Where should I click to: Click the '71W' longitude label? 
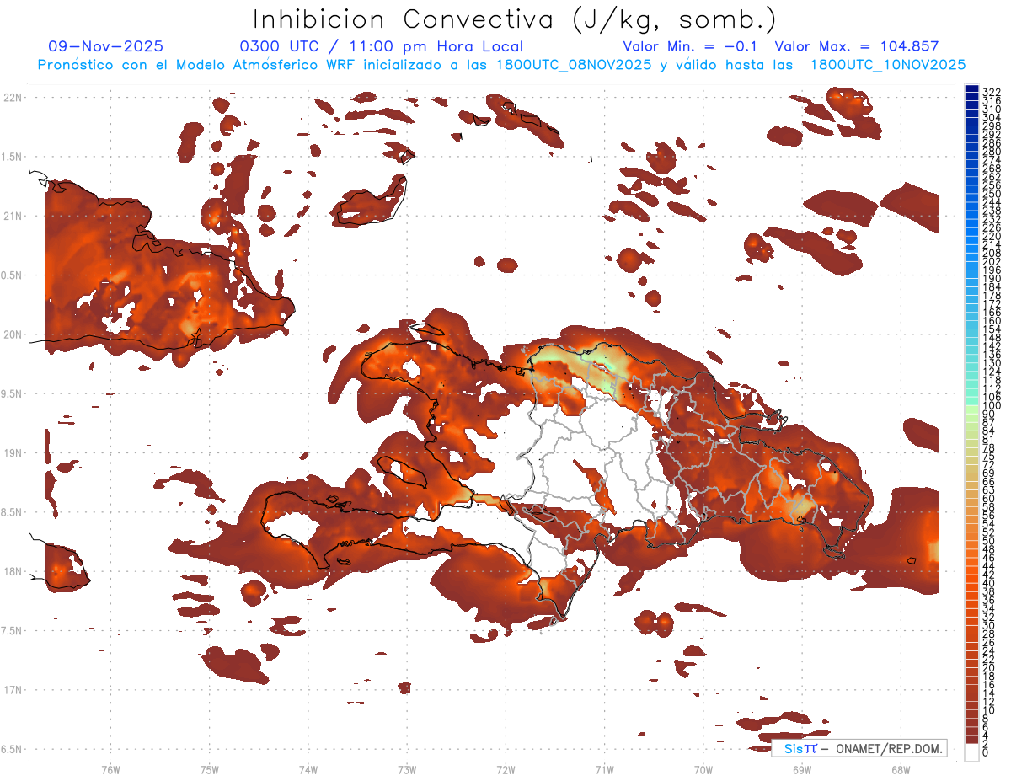click(604, 769)
